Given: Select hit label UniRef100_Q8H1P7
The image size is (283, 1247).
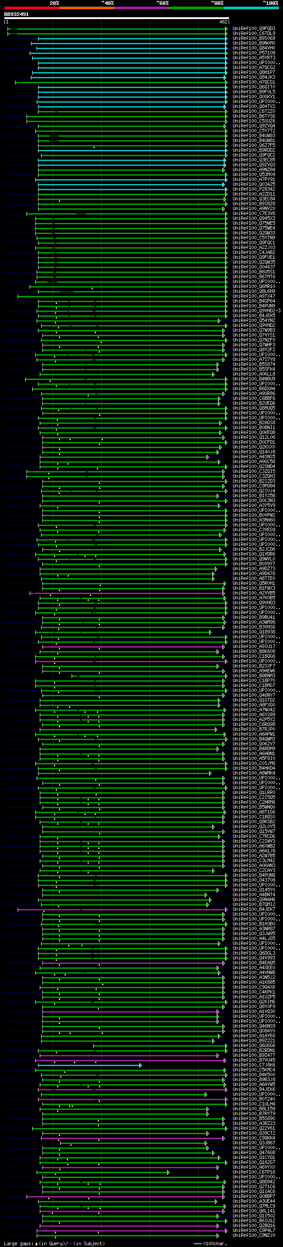Looking at the screenshot, I should point(254,72).
